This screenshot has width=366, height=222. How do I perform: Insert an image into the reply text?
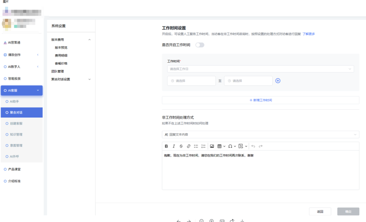212,146
